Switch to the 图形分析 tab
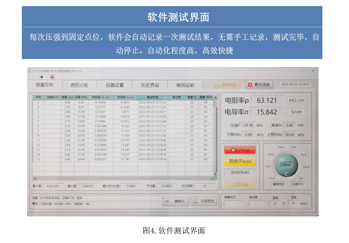The image size is (349, 243). coord(79,85)
